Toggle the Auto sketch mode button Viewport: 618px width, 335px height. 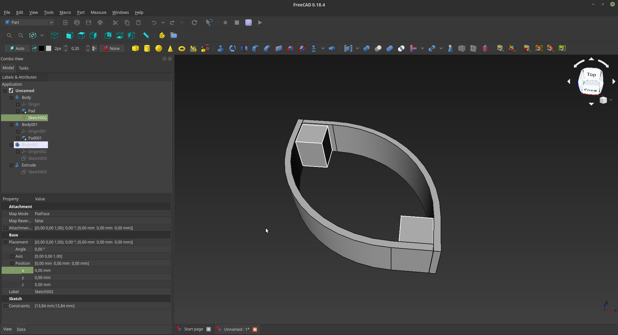pyautogui.click(x=17, y=48)
